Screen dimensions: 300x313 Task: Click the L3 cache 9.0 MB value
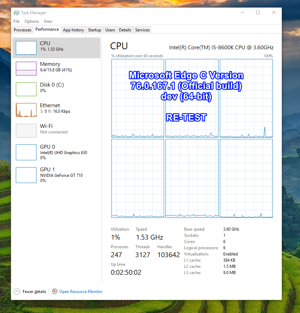click(229, 272)
